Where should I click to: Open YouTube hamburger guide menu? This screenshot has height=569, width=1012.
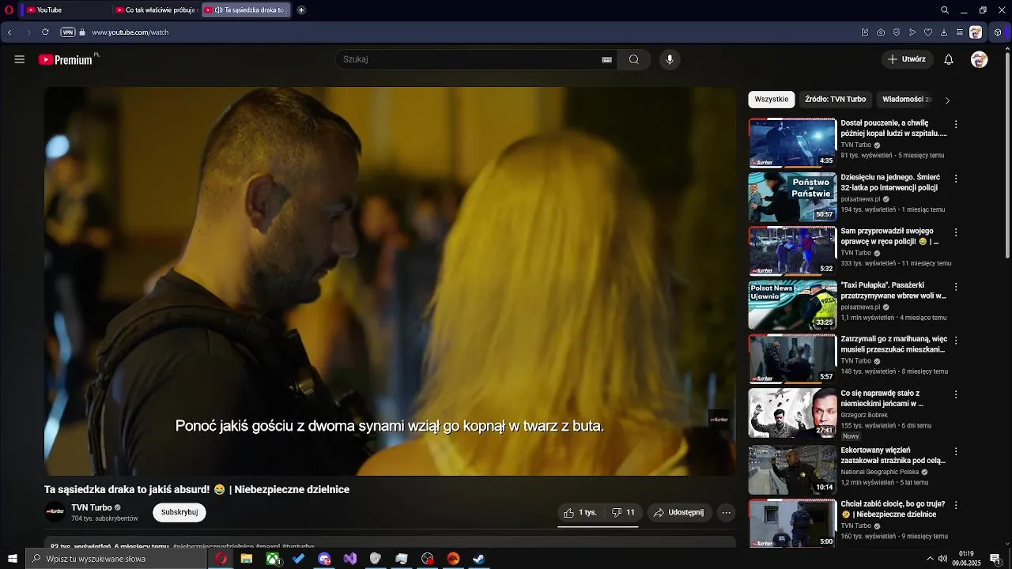[x=20, y=59]
